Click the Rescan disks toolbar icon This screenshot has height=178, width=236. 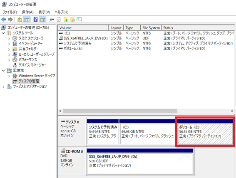point(52,20)
